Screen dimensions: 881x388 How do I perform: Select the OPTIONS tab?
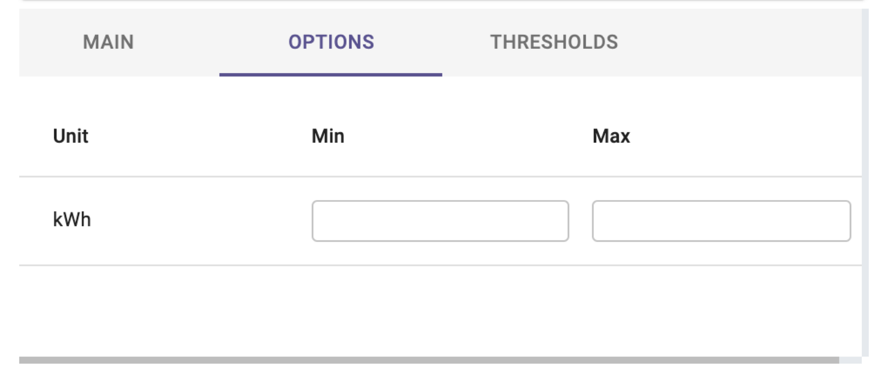[331, 42]
